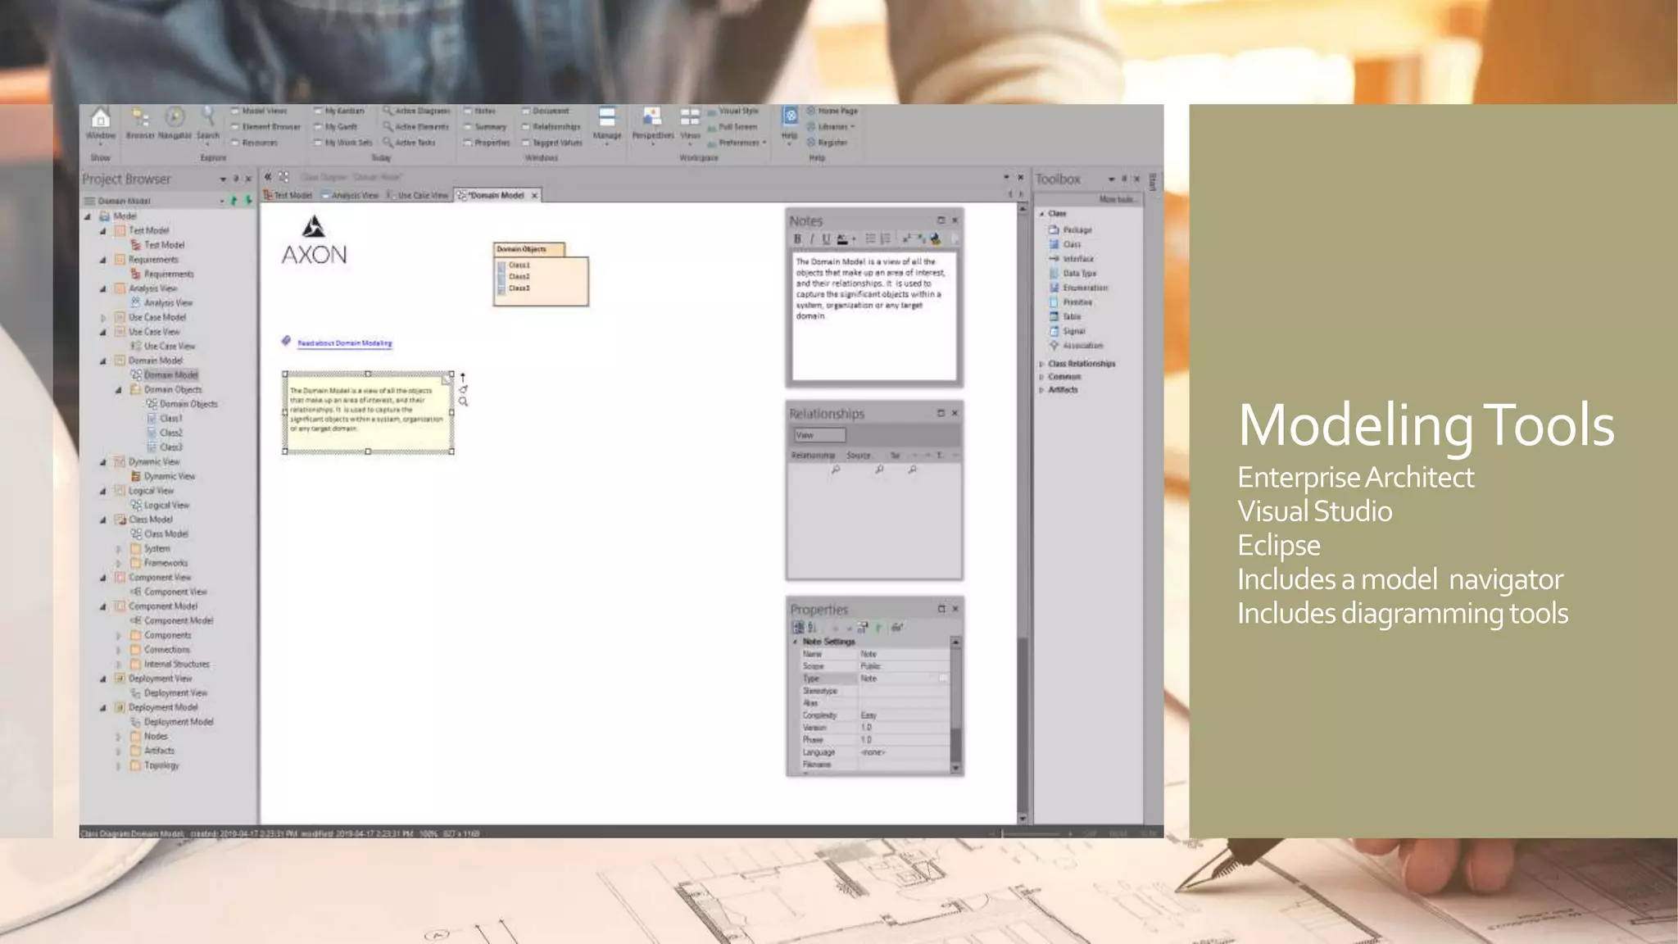
Task: Collapse the Domain Objects package
Action: (119, 390)
